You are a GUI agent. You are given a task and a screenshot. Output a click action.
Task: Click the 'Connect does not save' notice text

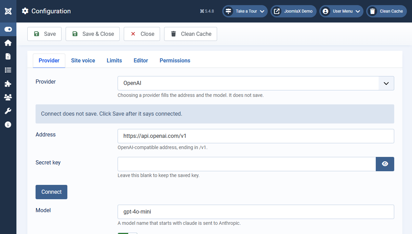pyautogui.click(x=111, y=114)
